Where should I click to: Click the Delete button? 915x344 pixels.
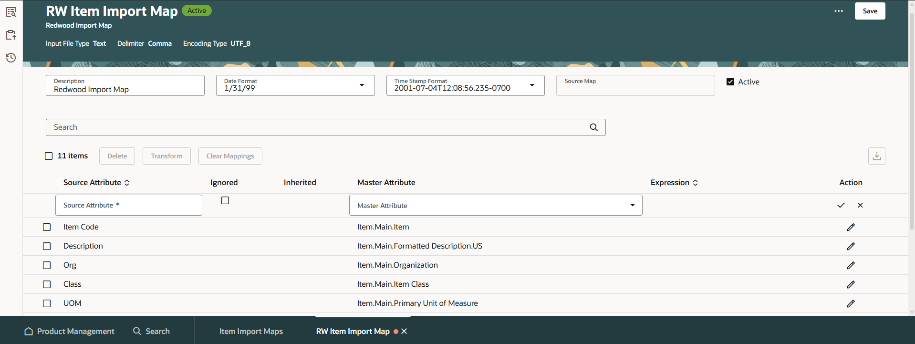pyautogui.click(x=117, y=156)
